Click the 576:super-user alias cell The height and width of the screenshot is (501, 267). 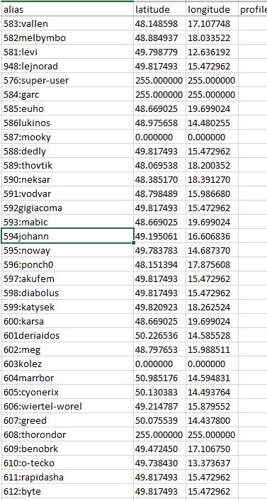[67, 81]
